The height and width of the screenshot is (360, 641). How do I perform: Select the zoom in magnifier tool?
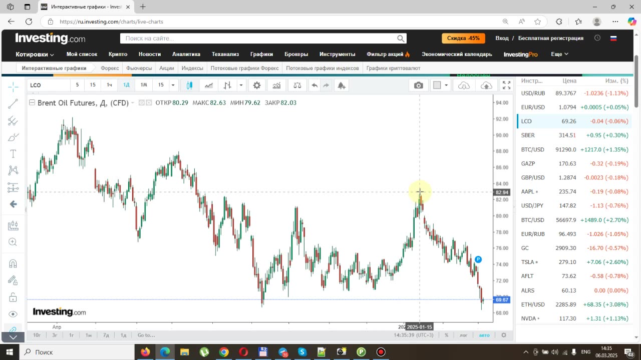click(x=13, y=242)
